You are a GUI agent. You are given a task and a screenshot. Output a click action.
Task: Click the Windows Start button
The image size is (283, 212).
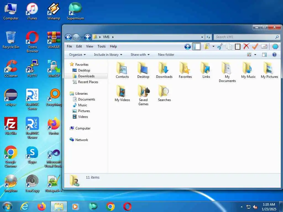pos(7,206)
